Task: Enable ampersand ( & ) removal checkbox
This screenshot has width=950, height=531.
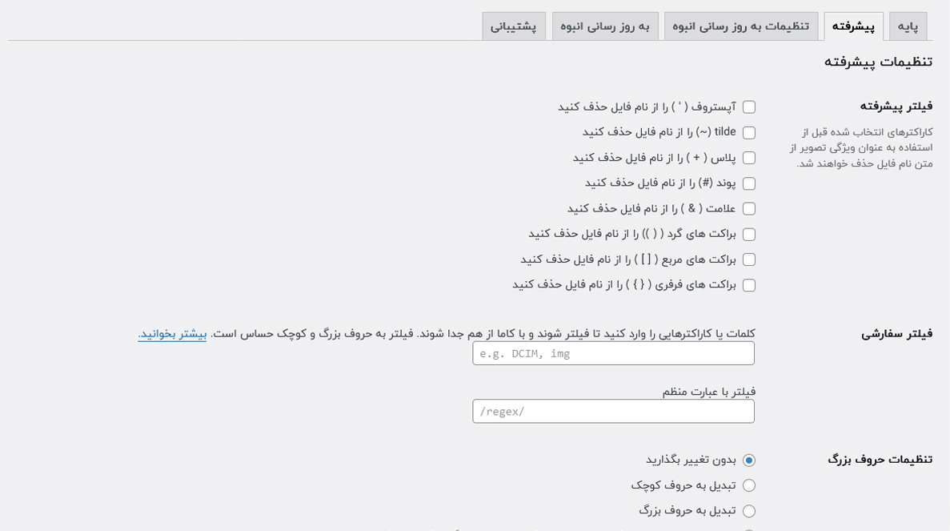Action: pyautogui.click(x=749, y=209)
